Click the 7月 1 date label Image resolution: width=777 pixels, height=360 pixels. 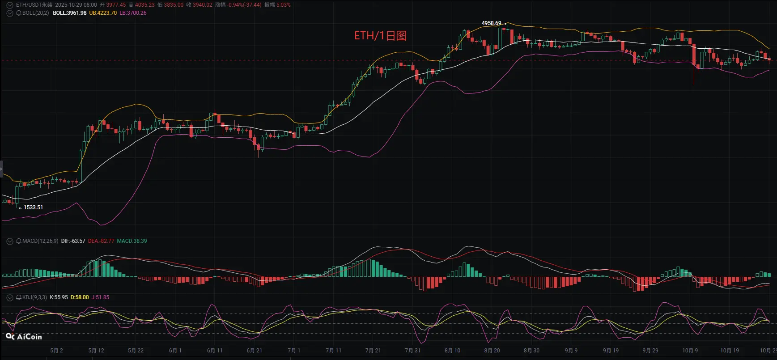[x=294, y=351]
